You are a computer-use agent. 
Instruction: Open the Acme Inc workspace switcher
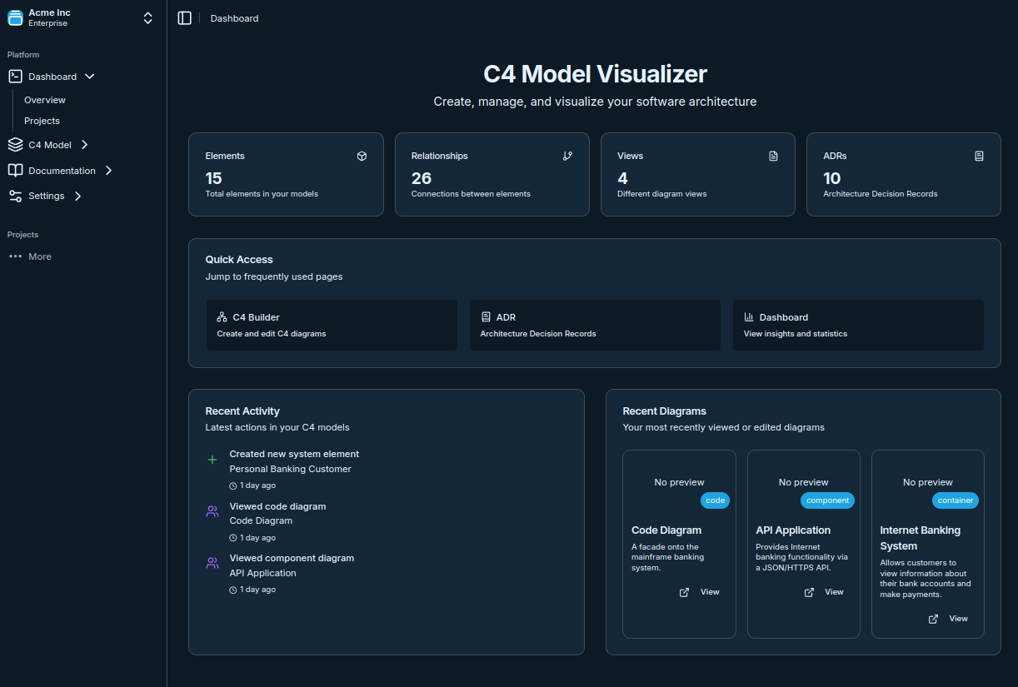tap(147, 18)
